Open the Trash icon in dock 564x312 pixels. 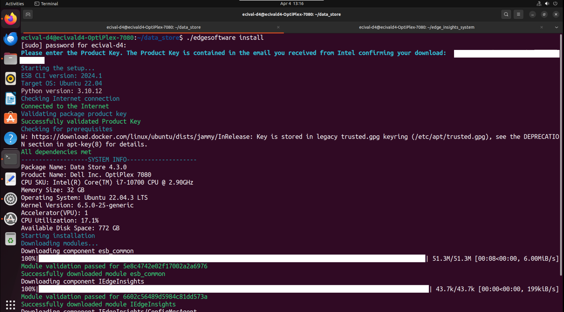[10, 239]
